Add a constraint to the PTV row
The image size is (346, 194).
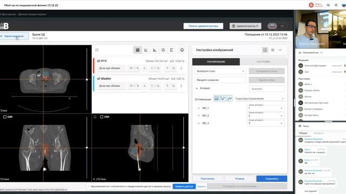[181, 68]
